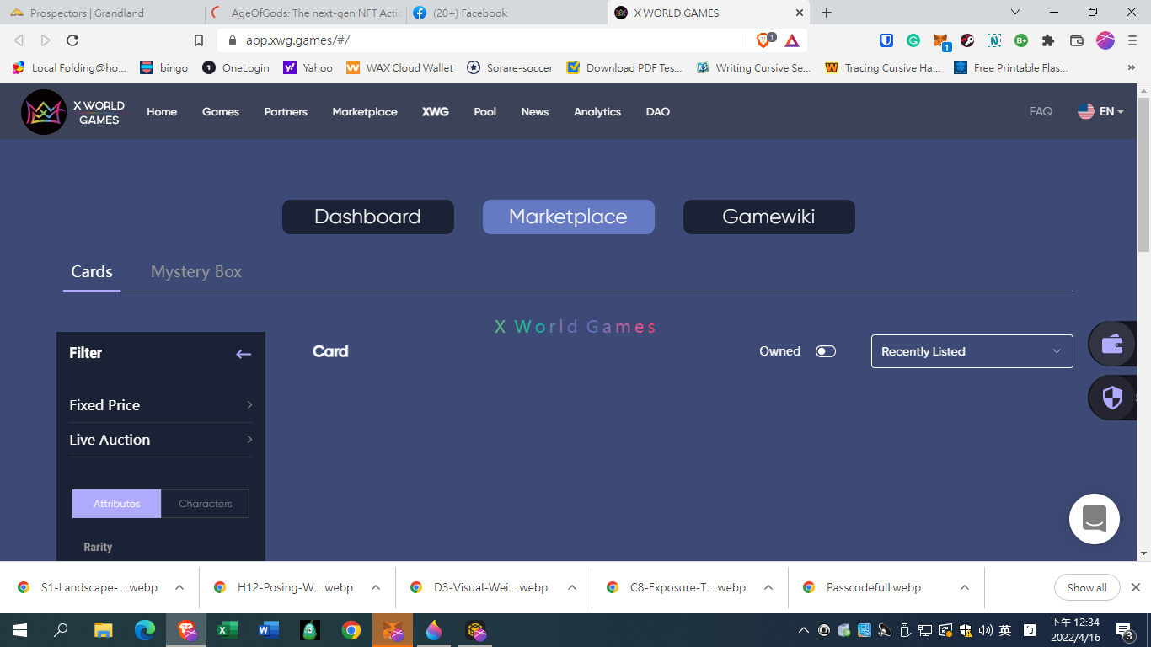This screenshot has height=647, width=1151.
Task: Open the FAQ link
Action: [x=1041, y=111]
